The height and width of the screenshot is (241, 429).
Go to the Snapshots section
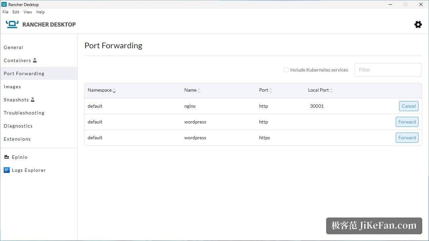point(39,100)
